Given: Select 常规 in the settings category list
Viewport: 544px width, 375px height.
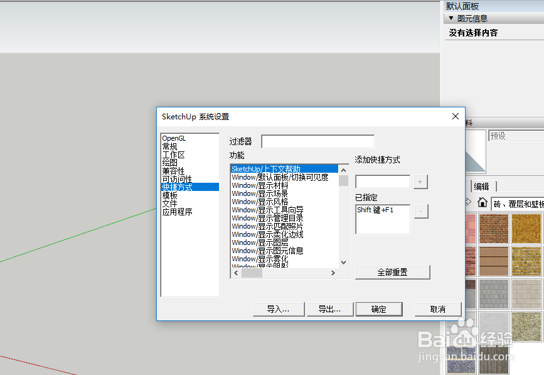Looking at the screenshot, I should point(169,146).
